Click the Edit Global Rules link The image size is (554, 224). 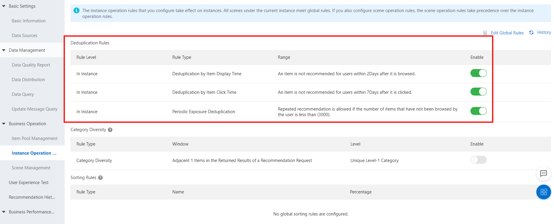pyautogui.click(x=507, y=33)
